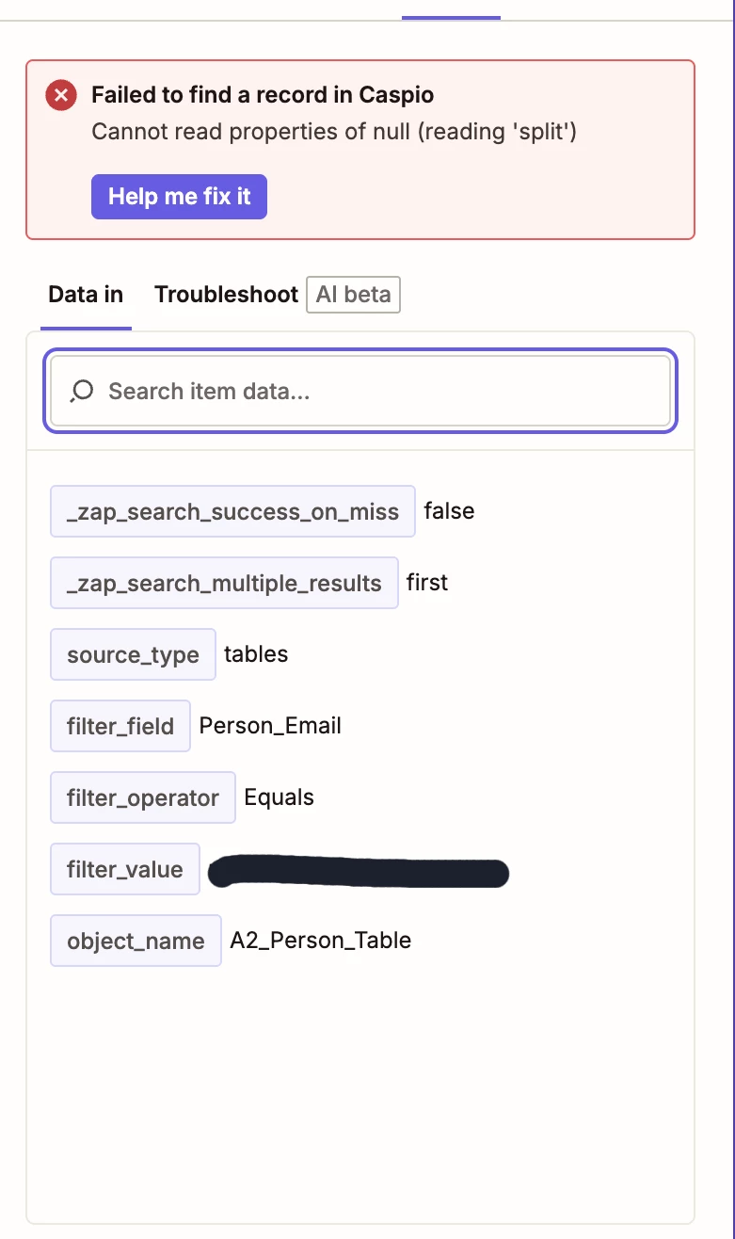
Task: Select the _zap_search_success_on_miss key chip
Action: coord(232,511)
